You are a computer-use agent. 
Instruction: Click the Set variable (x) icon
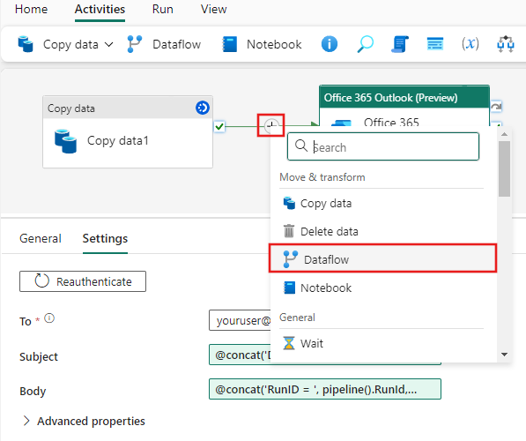click(x=470, y=44)
